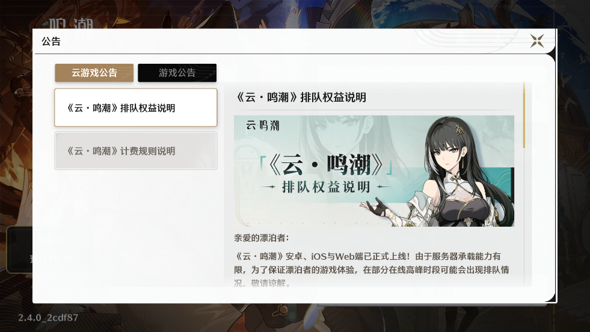Image resolution: width=590 pixels, height=332 pixels.
Task: Click the 排队权益说明 banner subtitle
Action: [326, 186]
